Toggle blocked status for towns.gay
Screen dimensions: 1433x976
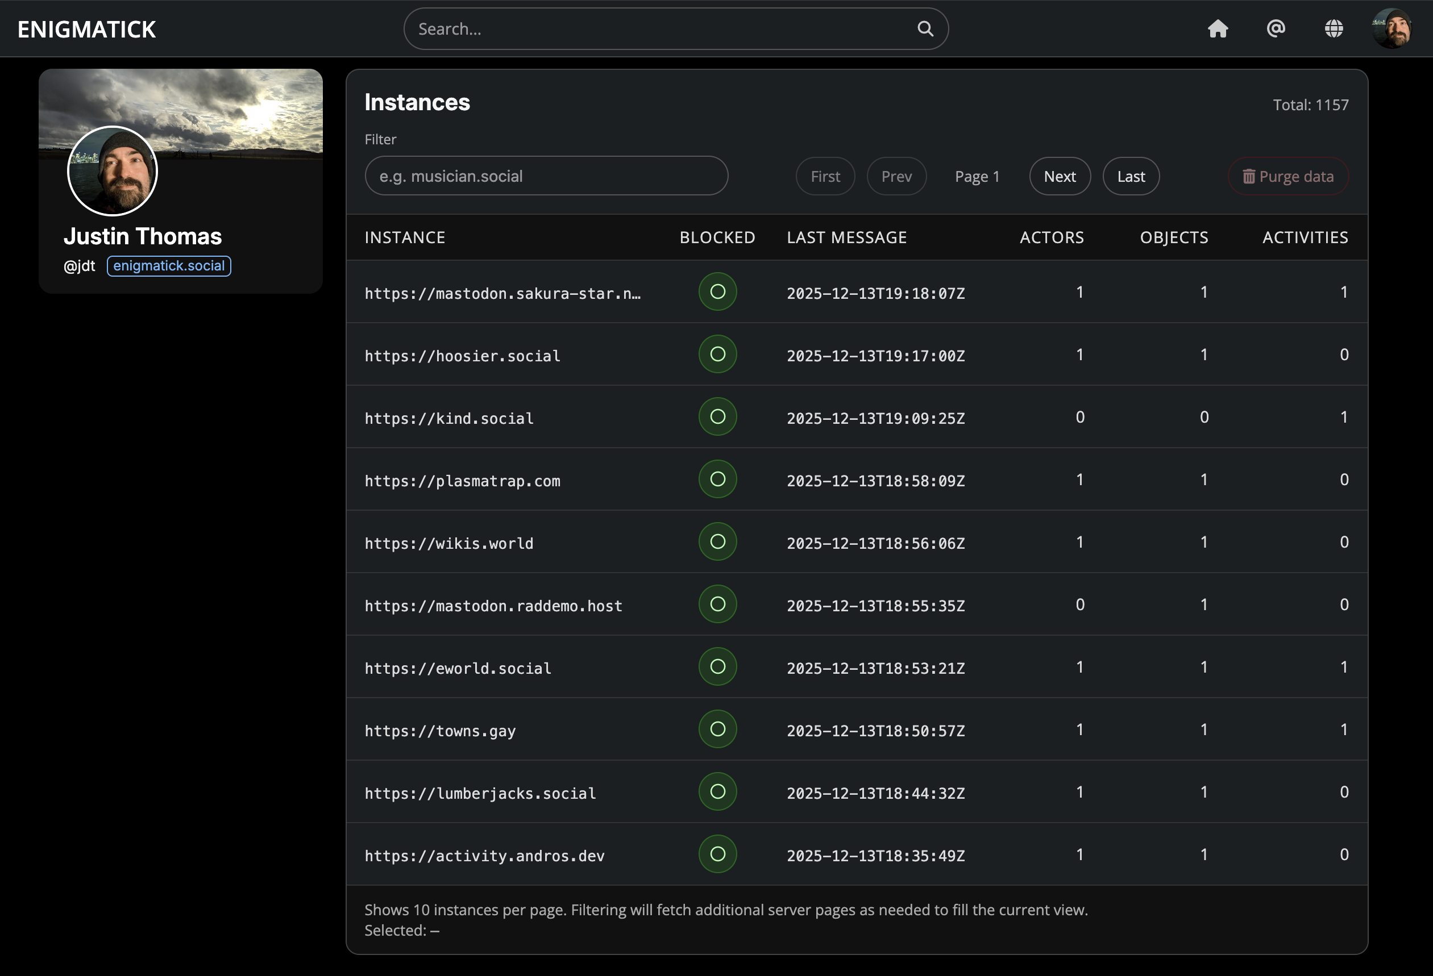pyautogui.click(x=717, y=729)
